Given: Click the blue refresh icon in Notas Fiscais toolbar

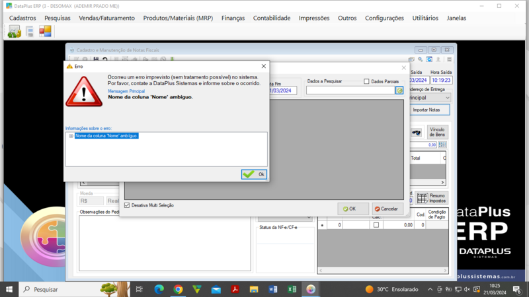Looking at the screenshot, I should click(x=429, y=59).
